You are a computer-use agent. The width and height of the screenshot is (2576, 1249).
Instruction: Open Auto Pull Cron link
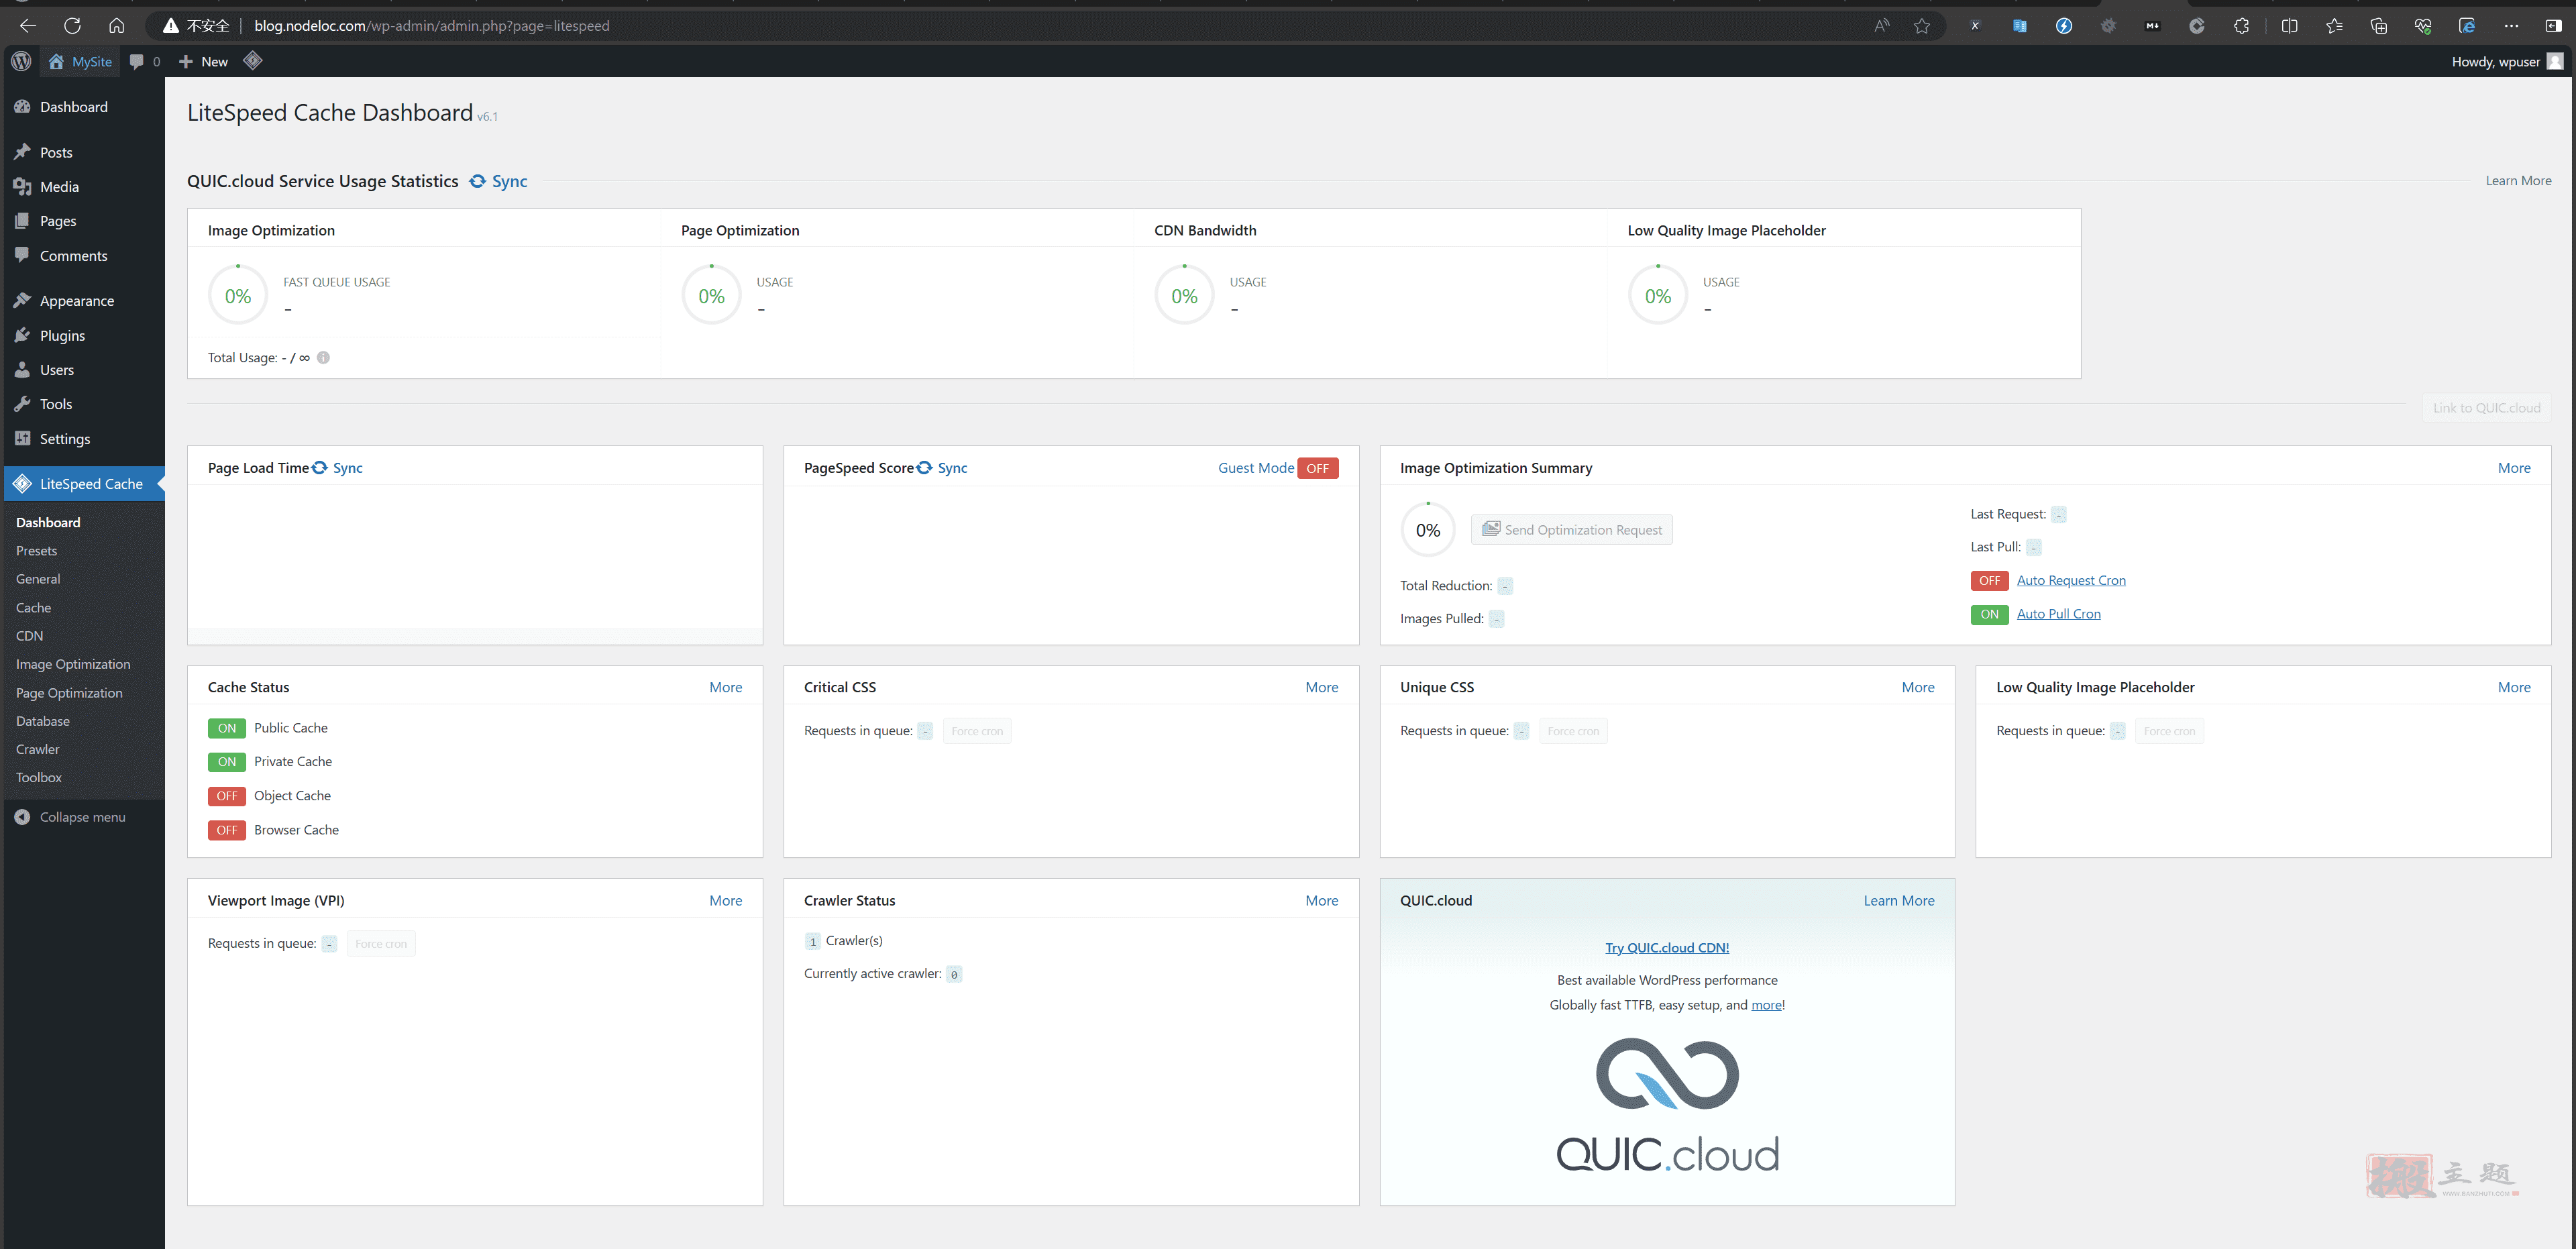pyautogui.click(x=2058, y=614)
